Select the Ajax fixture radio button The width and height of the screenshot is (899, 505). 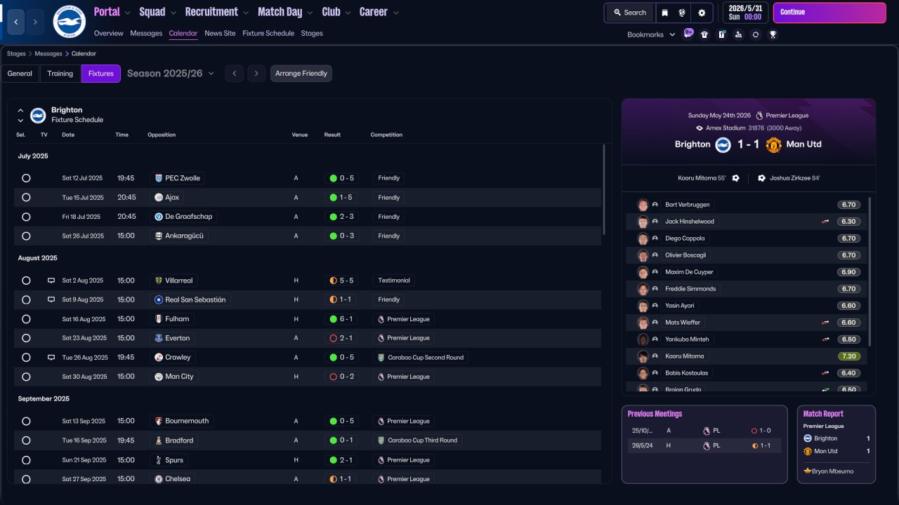click(26, 198)
